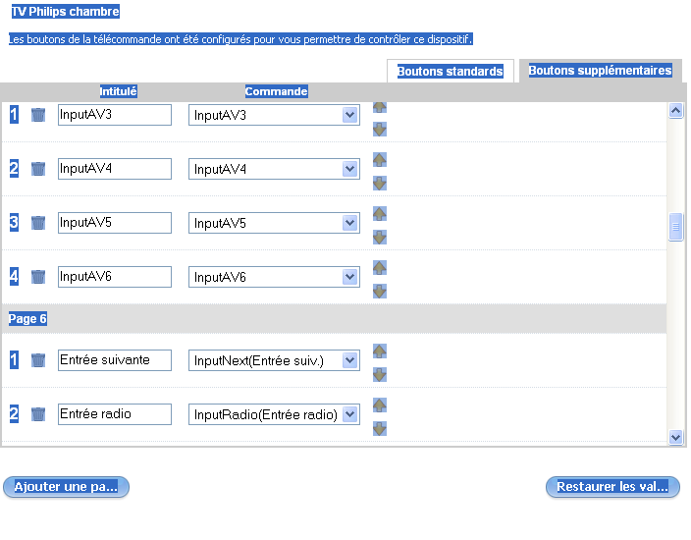Click trash icon beside InputAV5
This screenshot has width=691, height=540.
(x=38, y=223)
